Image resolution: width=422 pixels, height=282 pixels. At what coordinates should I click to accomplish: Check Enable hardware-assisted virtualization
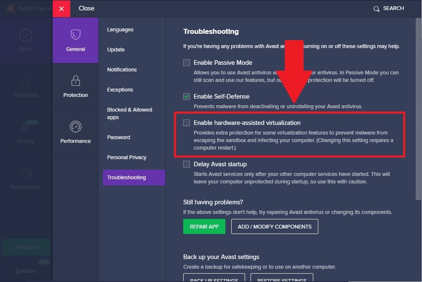[x=187, y=123]
